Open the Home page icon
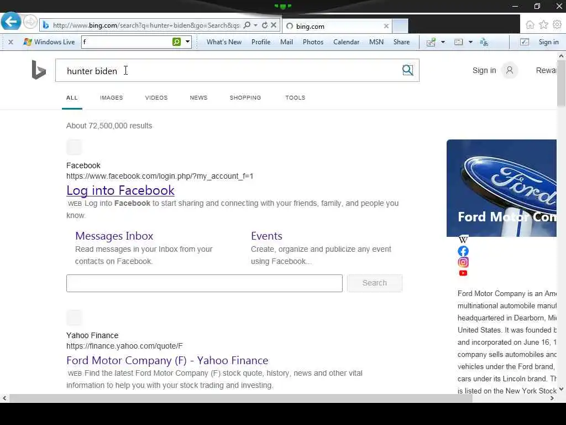The height and width of the screenshot is (425, 566). pyautogui.click(x=530, y=24)
